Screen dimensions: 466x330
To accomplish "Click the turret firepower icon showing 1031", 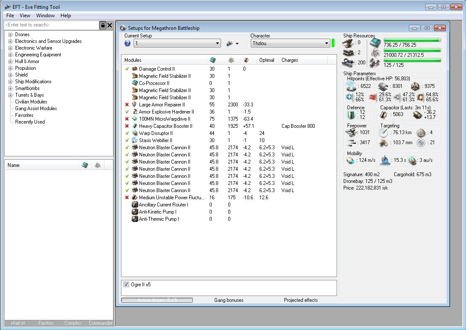I will click(x=352, y=132).
